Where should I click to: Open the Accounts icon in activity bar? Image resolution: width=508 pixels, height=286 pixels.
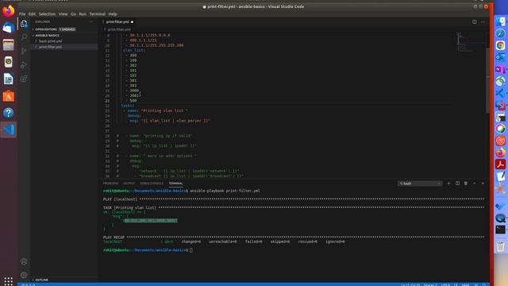click(x=24, y=261)
